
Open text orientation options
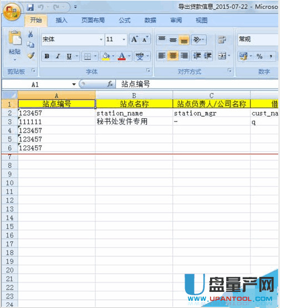click(198, 39)
